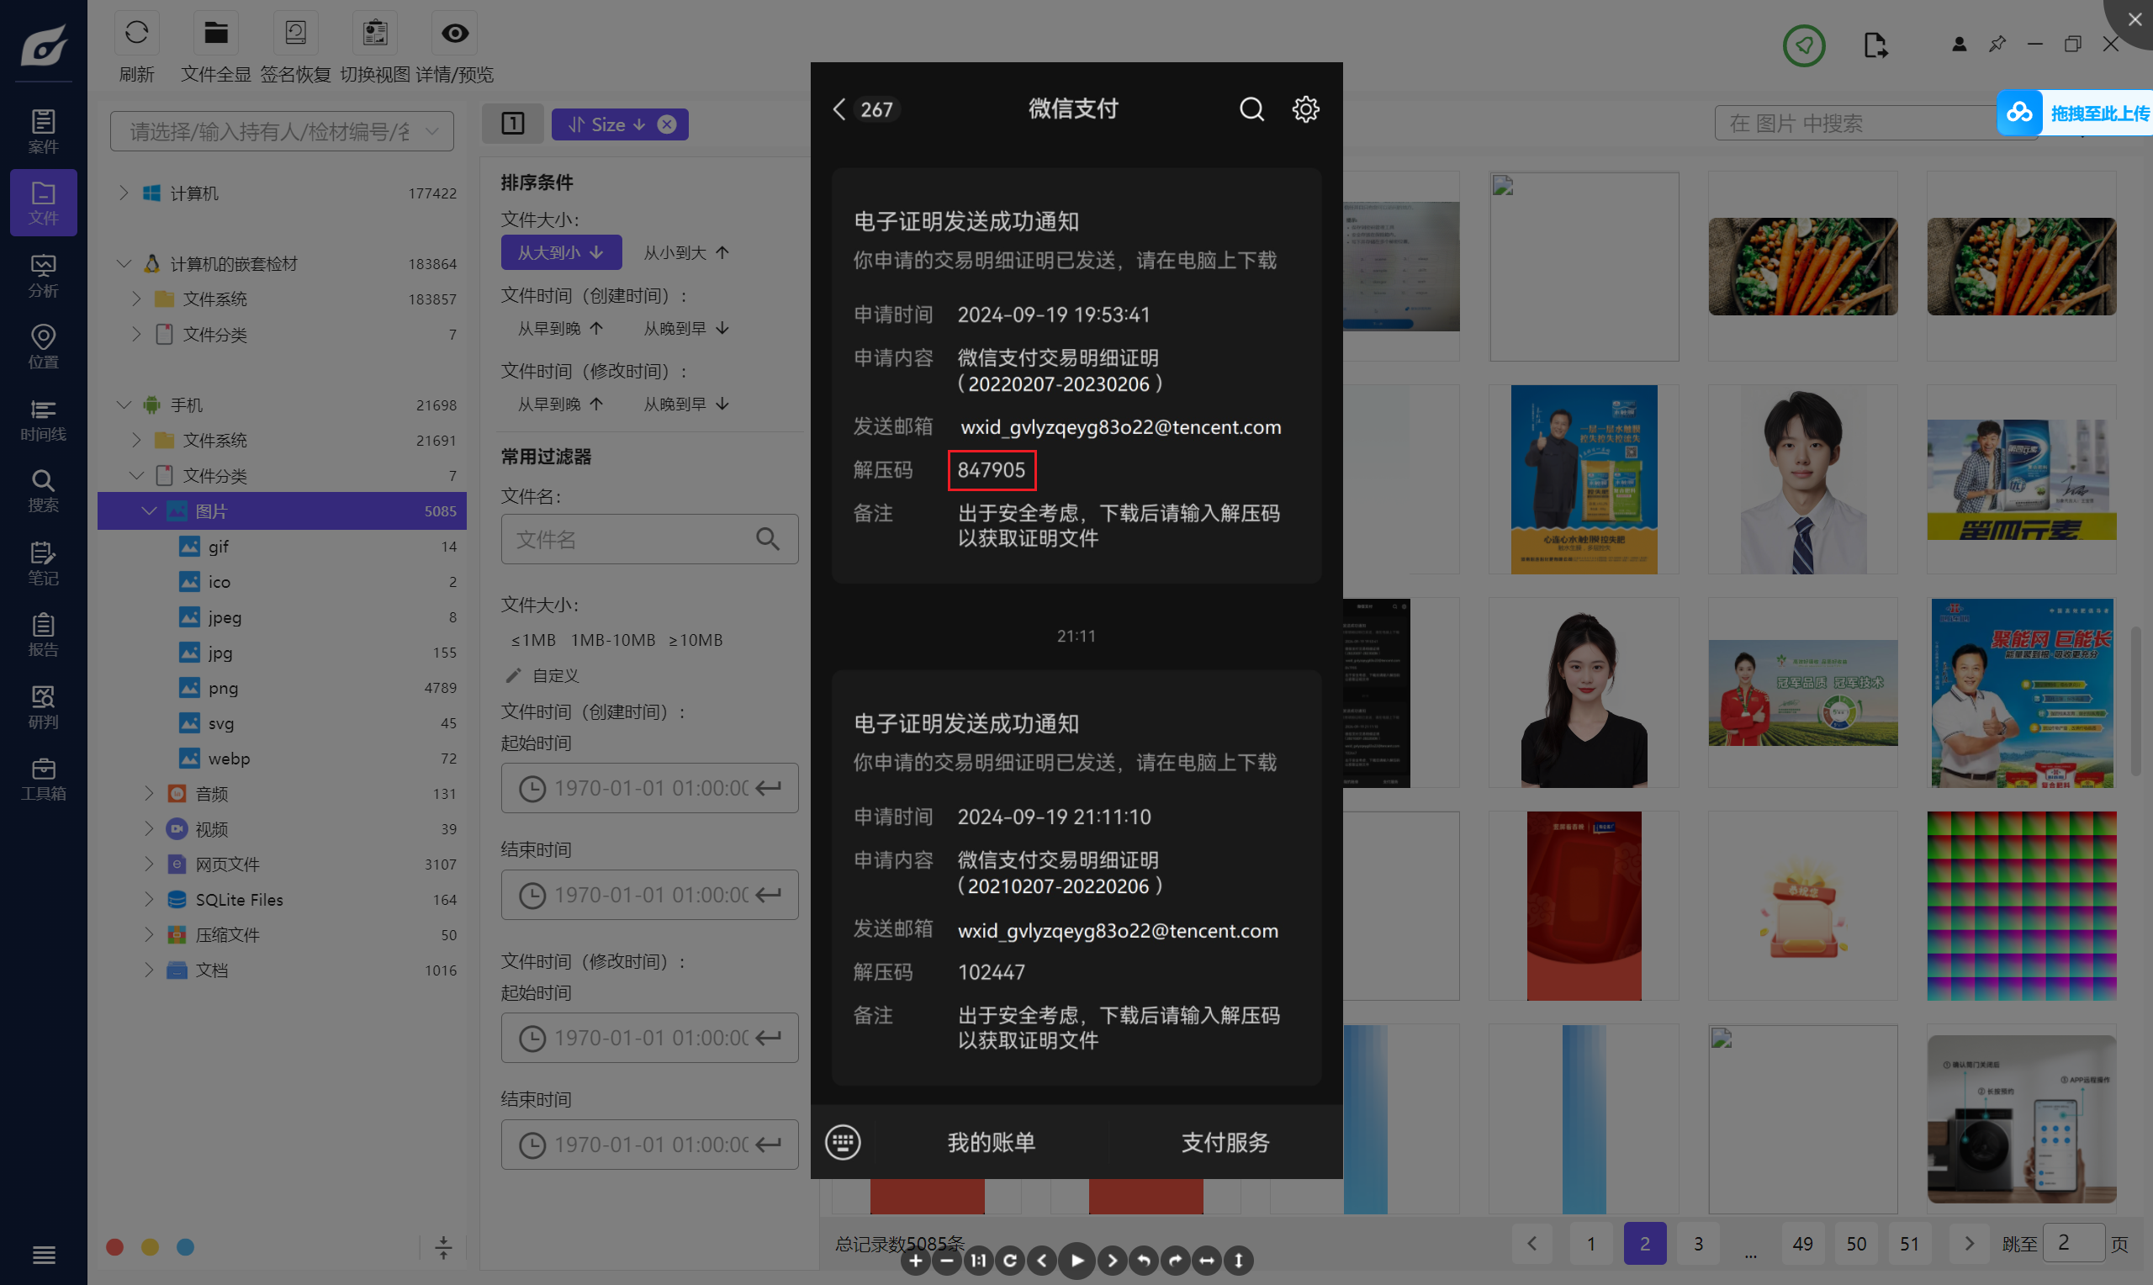This screenshot has height=1285, width=2153.
Task: Open the 研判 sidebar section
Action: pos(43,706)
